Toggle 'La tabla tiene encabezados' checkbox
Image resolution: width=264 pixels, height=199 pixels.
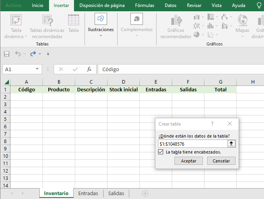(161, 152)
